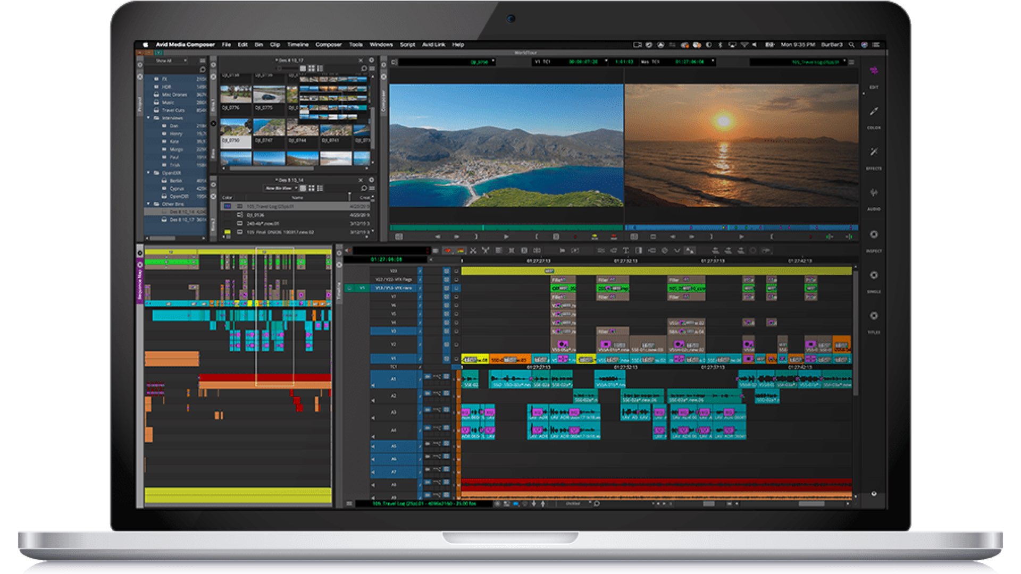Collapse the Other Bins folder
This screenshot has height=574, width=1021.
(x=148, y=204)
